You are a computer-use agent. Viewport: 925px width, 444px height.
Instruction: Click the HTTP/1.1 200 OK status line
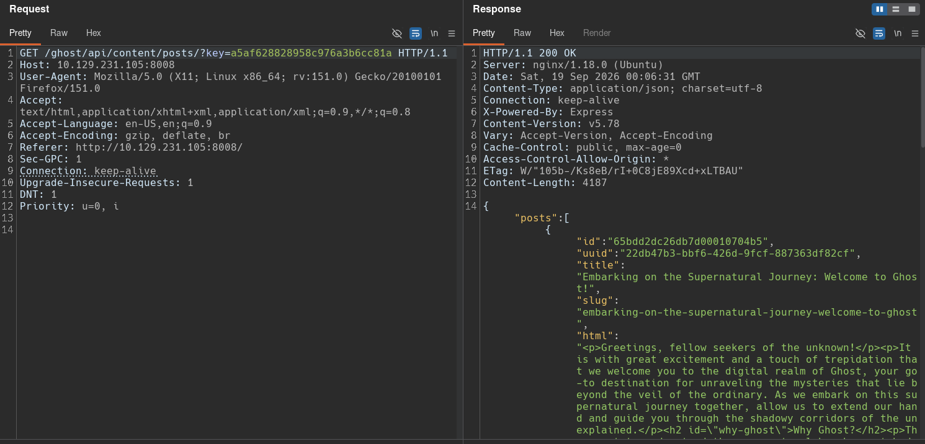coord(530,53)
